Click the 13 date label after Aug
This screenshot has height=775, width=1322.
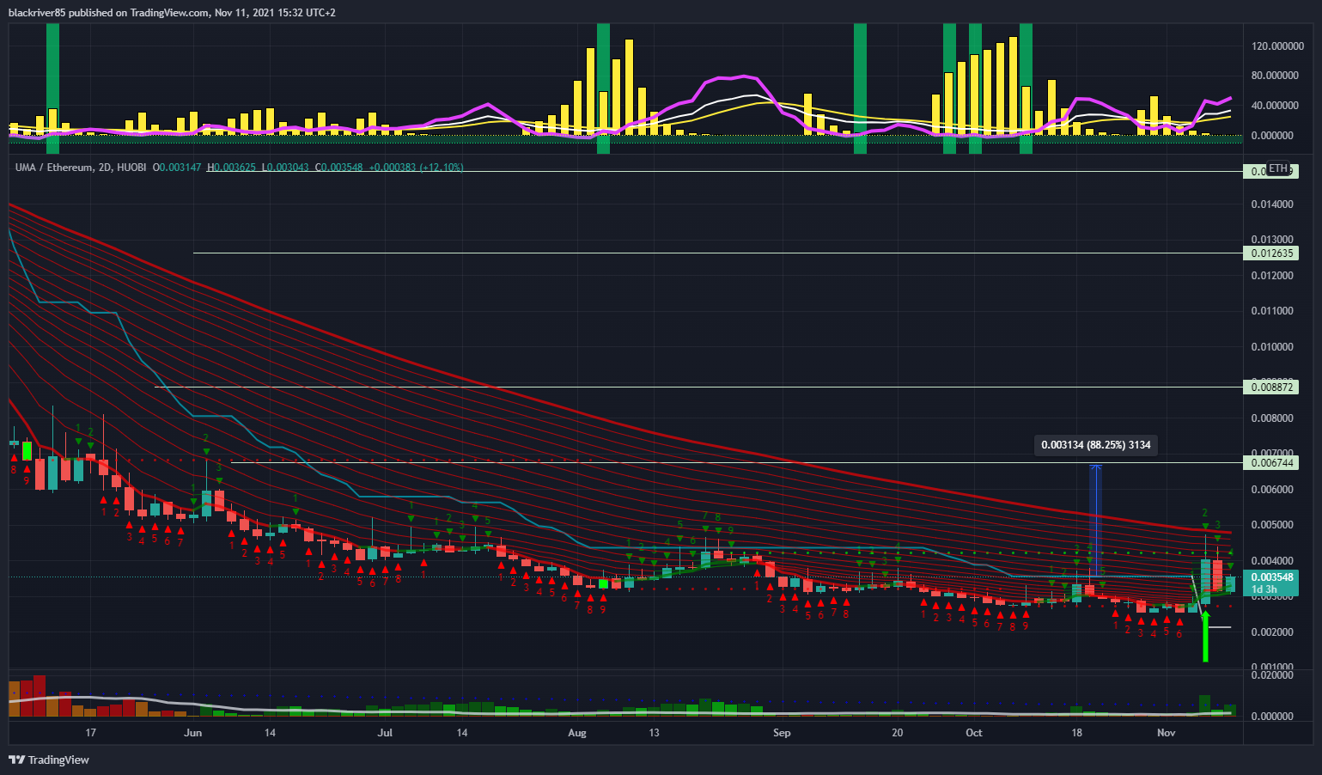click(x=655, y=733)
